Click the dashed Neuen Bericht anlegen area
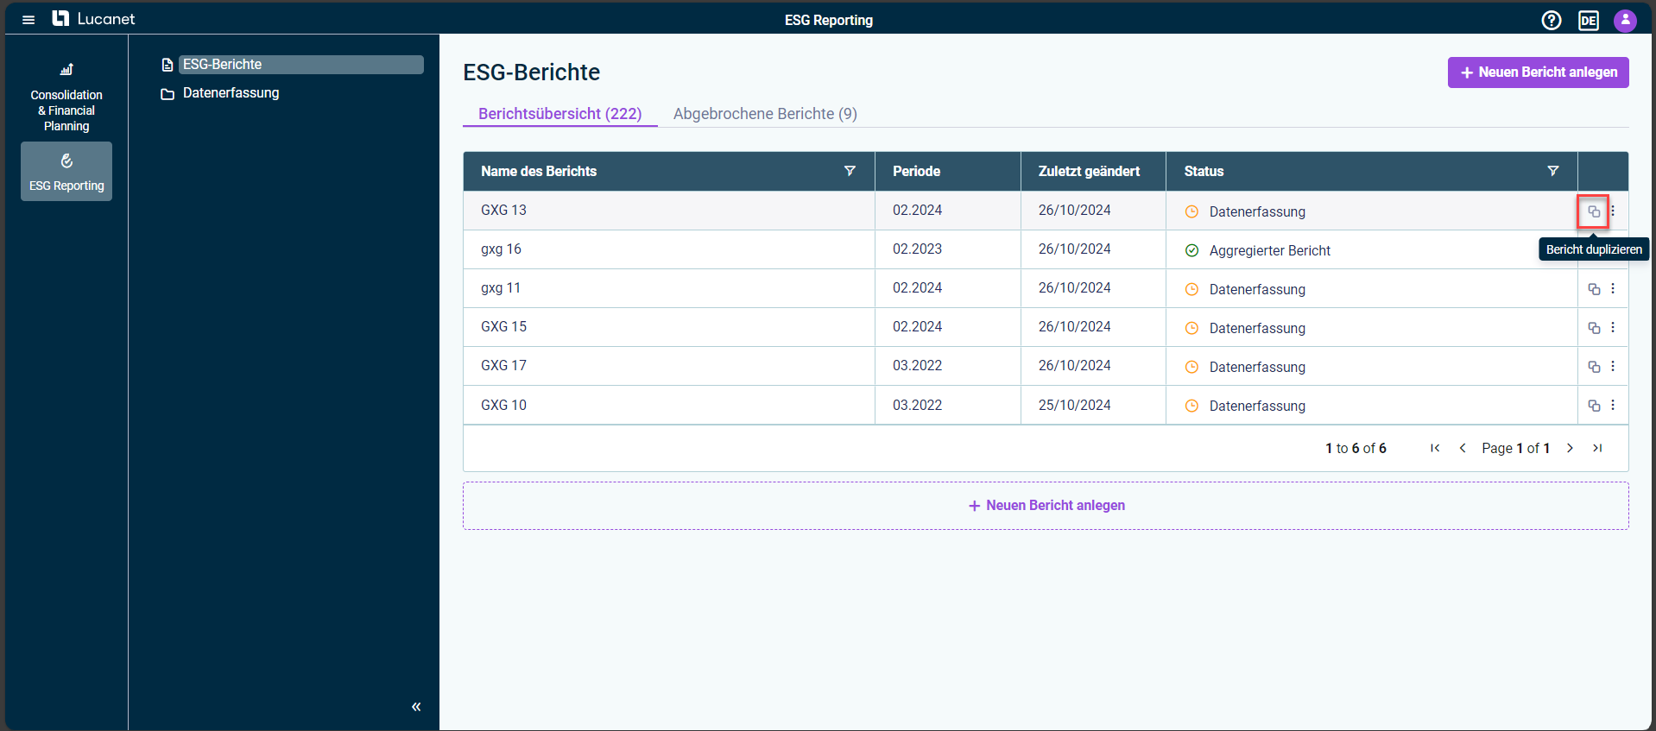 [x=1046, y=506]
